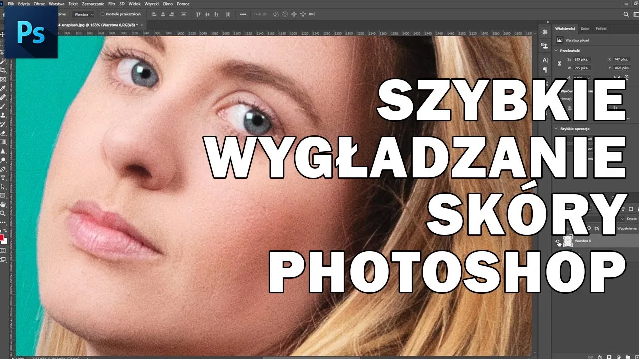Screen dimensions: 639x359
Task: Select the Eyedropper tool
Action: pos(3,88)
